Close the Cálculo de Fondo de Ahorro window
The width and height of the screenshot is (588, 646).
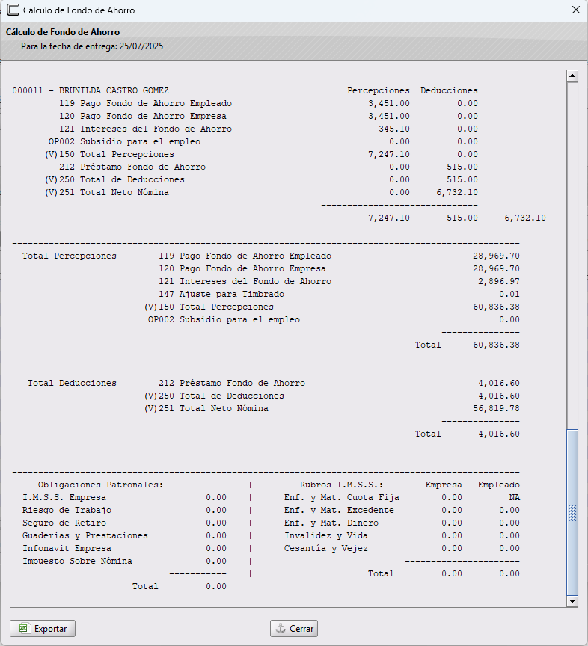pyautogui.click(x=576, y=10)
